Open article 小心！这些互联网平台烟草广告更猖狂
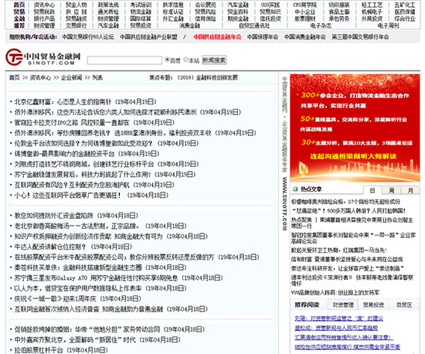Screen dimensions: 425x354 point(67,195)
